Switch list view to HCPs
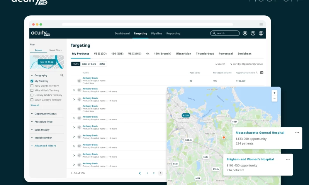Viewport: 309px width, 185px height. [x=76, y=64]
